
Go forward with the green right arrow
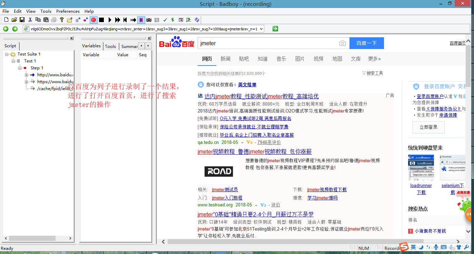coord(15,29)
